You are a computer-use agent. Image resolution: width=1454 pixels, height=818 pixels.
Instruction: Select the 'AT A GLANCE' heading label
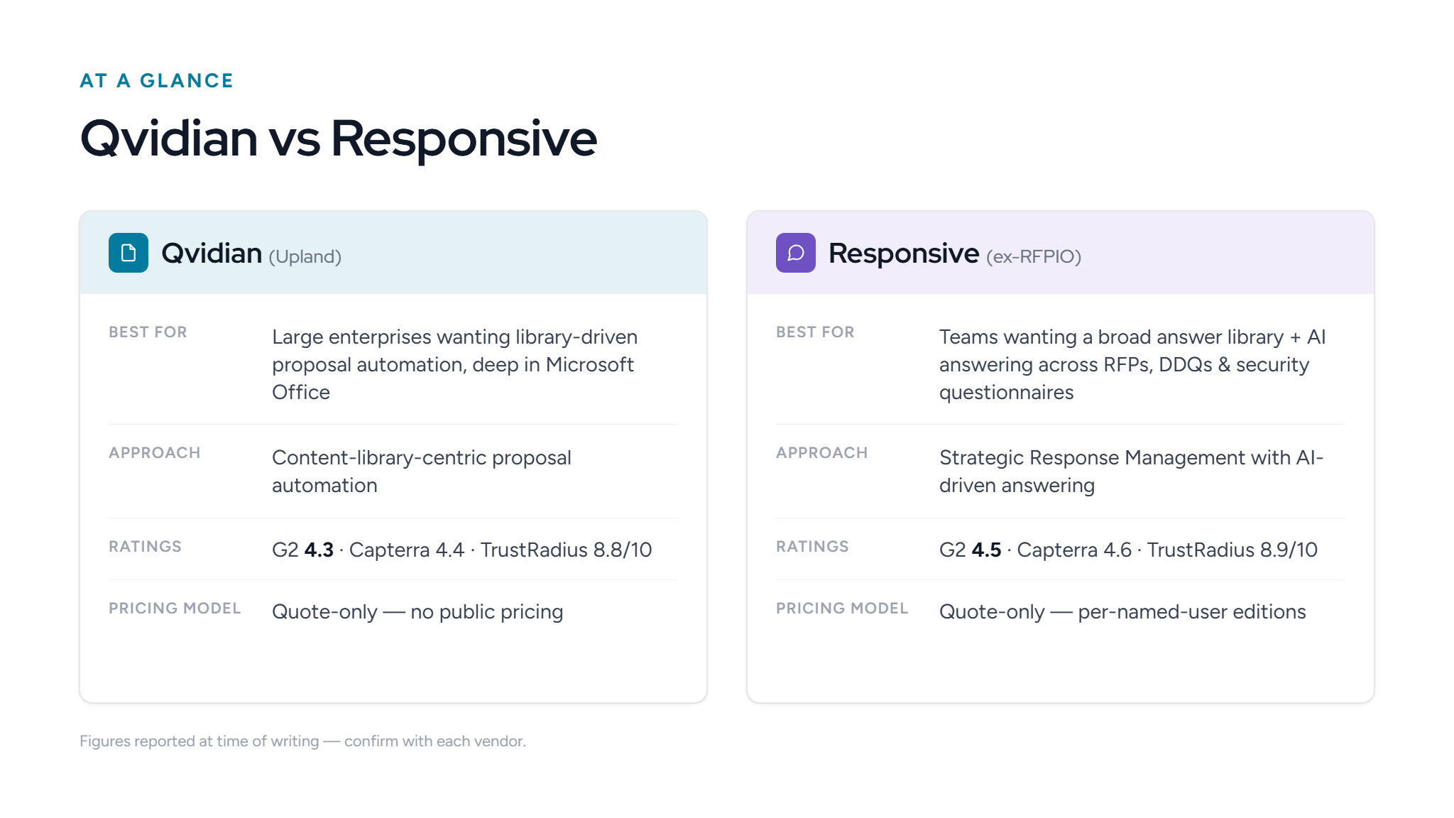(x=157, y=81)
